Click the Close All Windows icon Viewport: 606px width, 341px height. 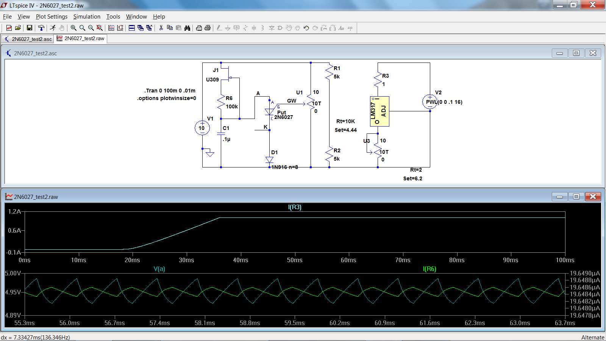tap(149, 28)
